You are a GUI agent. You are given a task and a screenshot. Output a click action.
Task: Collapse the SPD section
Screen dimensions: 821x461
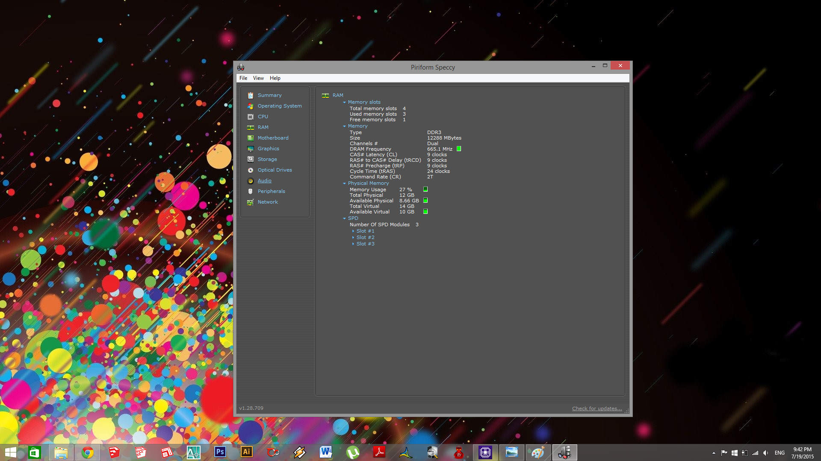click(344, 219)
